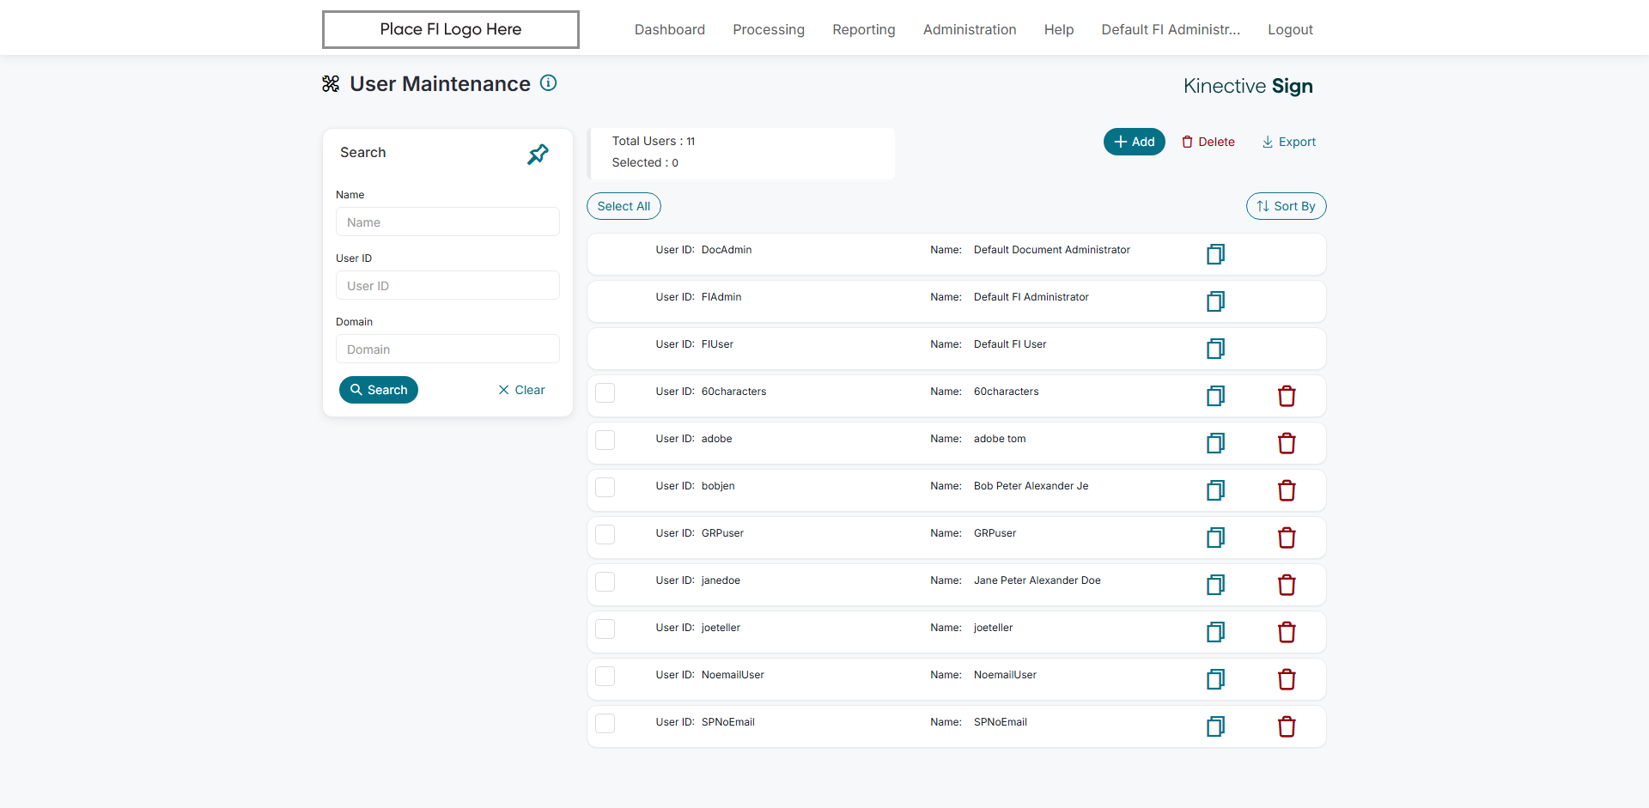Tick the checkbox for bobjen
Screen dimensions: 1649x808
coord(605,487)
